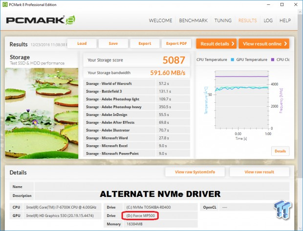Image resolution: width=303 pixels, height=231 pixels.
Task: Select the Microsoft Excel row
Action: tap(136, 146)
